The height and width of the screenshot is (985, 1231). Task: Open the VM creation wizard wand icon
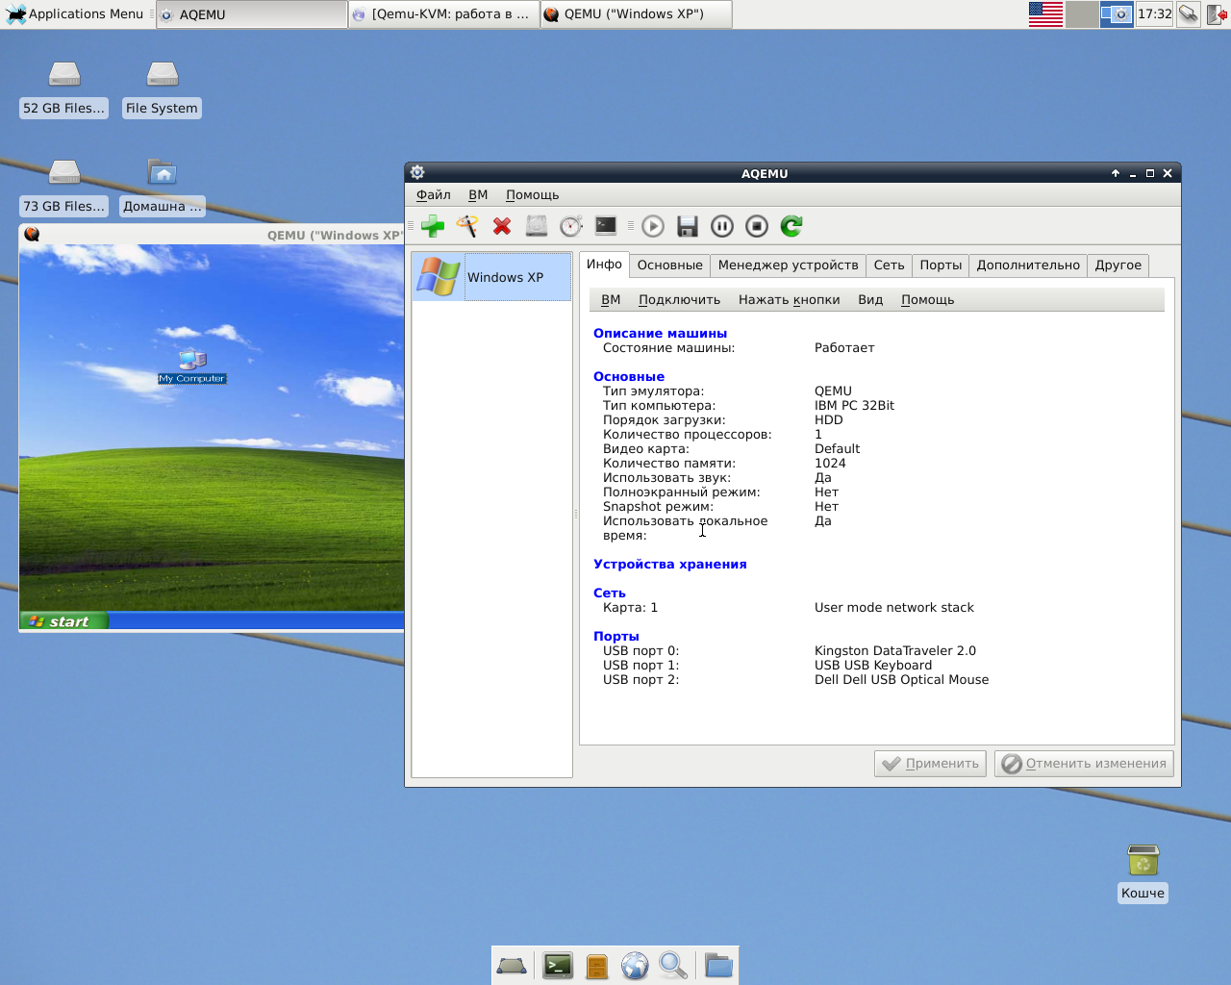click(467, 226)
